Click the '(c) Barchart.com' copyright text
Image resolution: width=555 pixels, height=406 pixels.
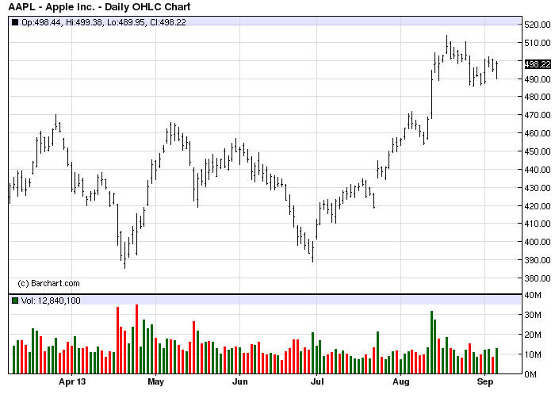pyautogui.click(x=48, y=284)
